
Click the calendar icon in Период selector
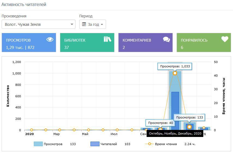84,24
